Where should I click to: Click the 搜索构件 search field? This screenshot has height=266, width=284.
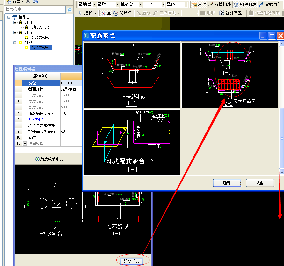pos(35,10)
